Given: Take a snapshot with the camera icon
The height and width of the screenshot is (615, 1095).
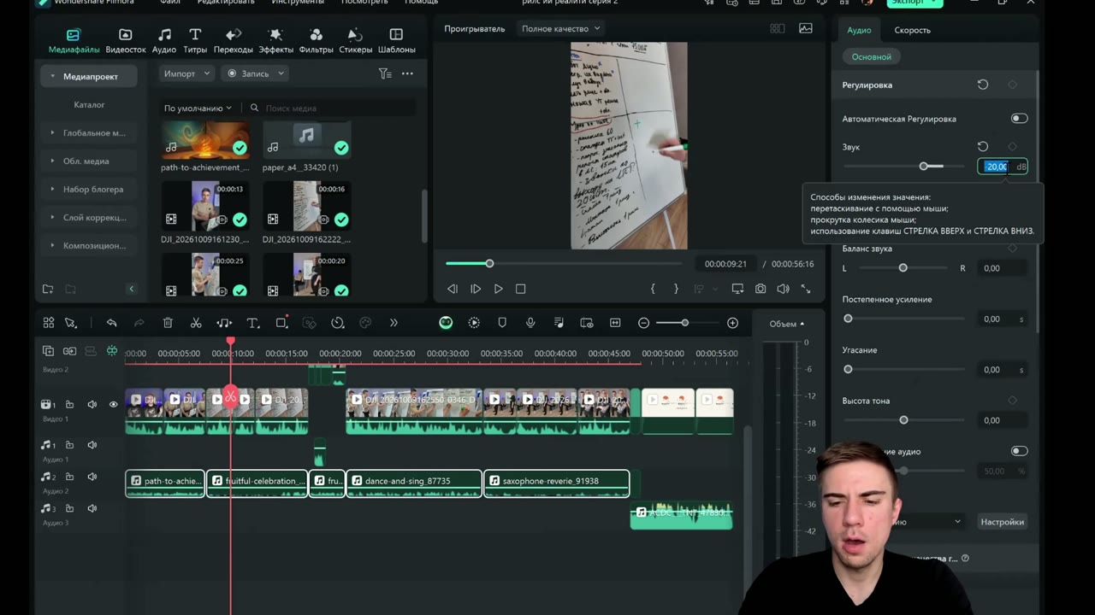Looking at the screenshot, I should 761,289.
